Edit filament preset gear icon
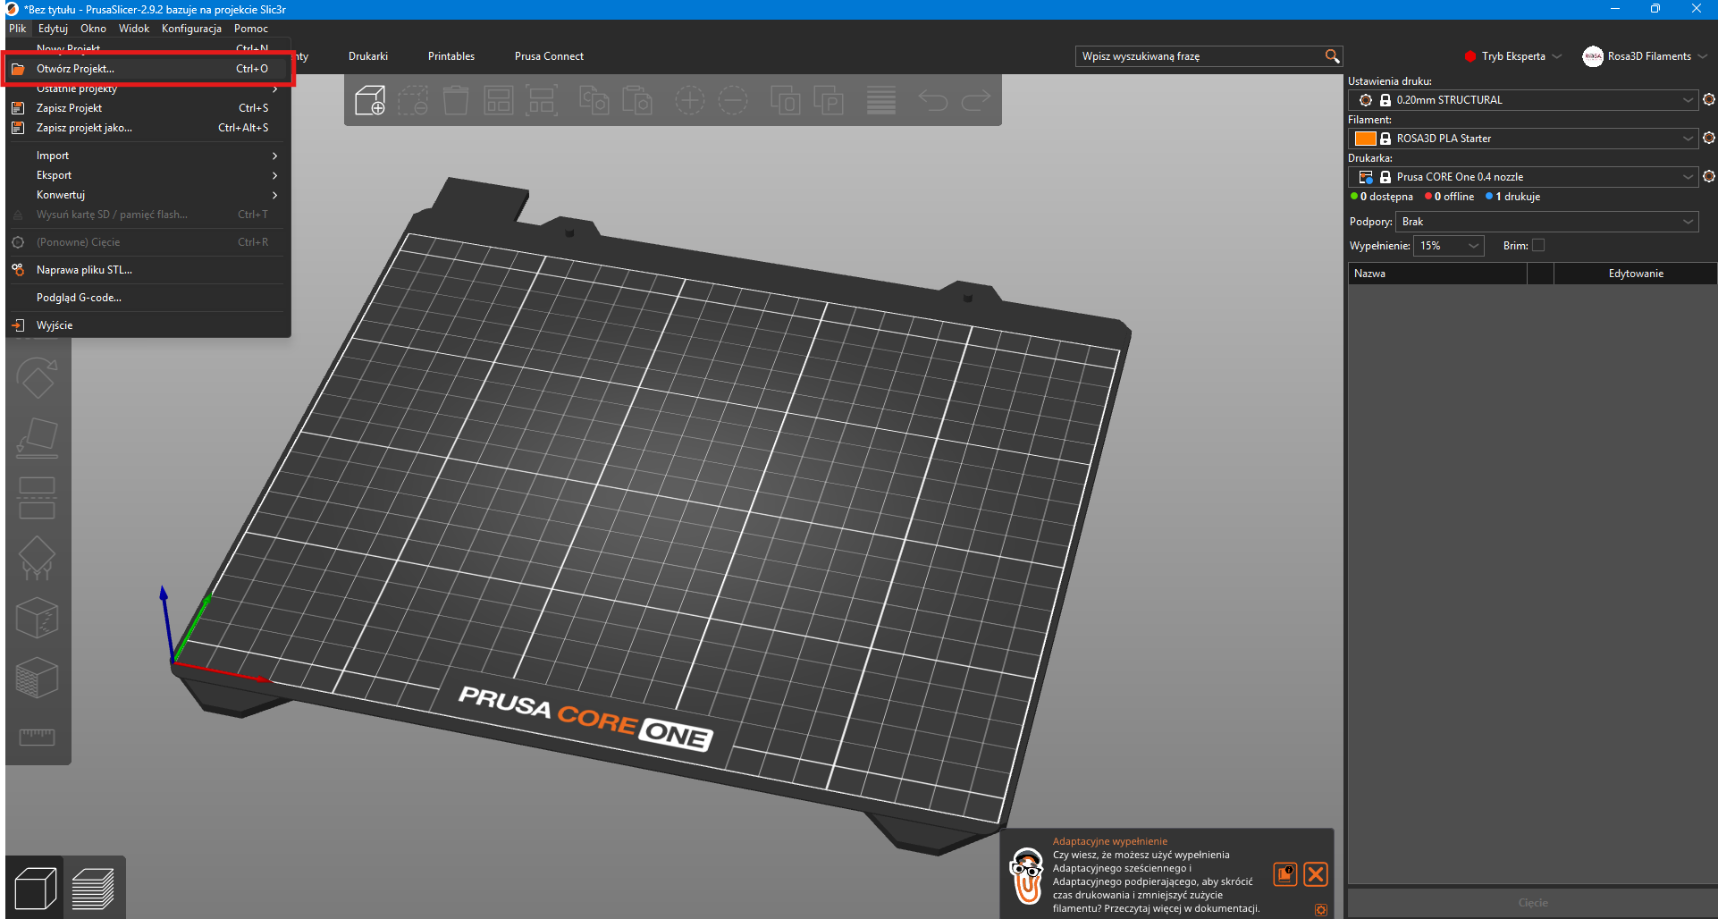Image resolution: width=1718 pixels, height=919 pixels. click(1709, 138)
